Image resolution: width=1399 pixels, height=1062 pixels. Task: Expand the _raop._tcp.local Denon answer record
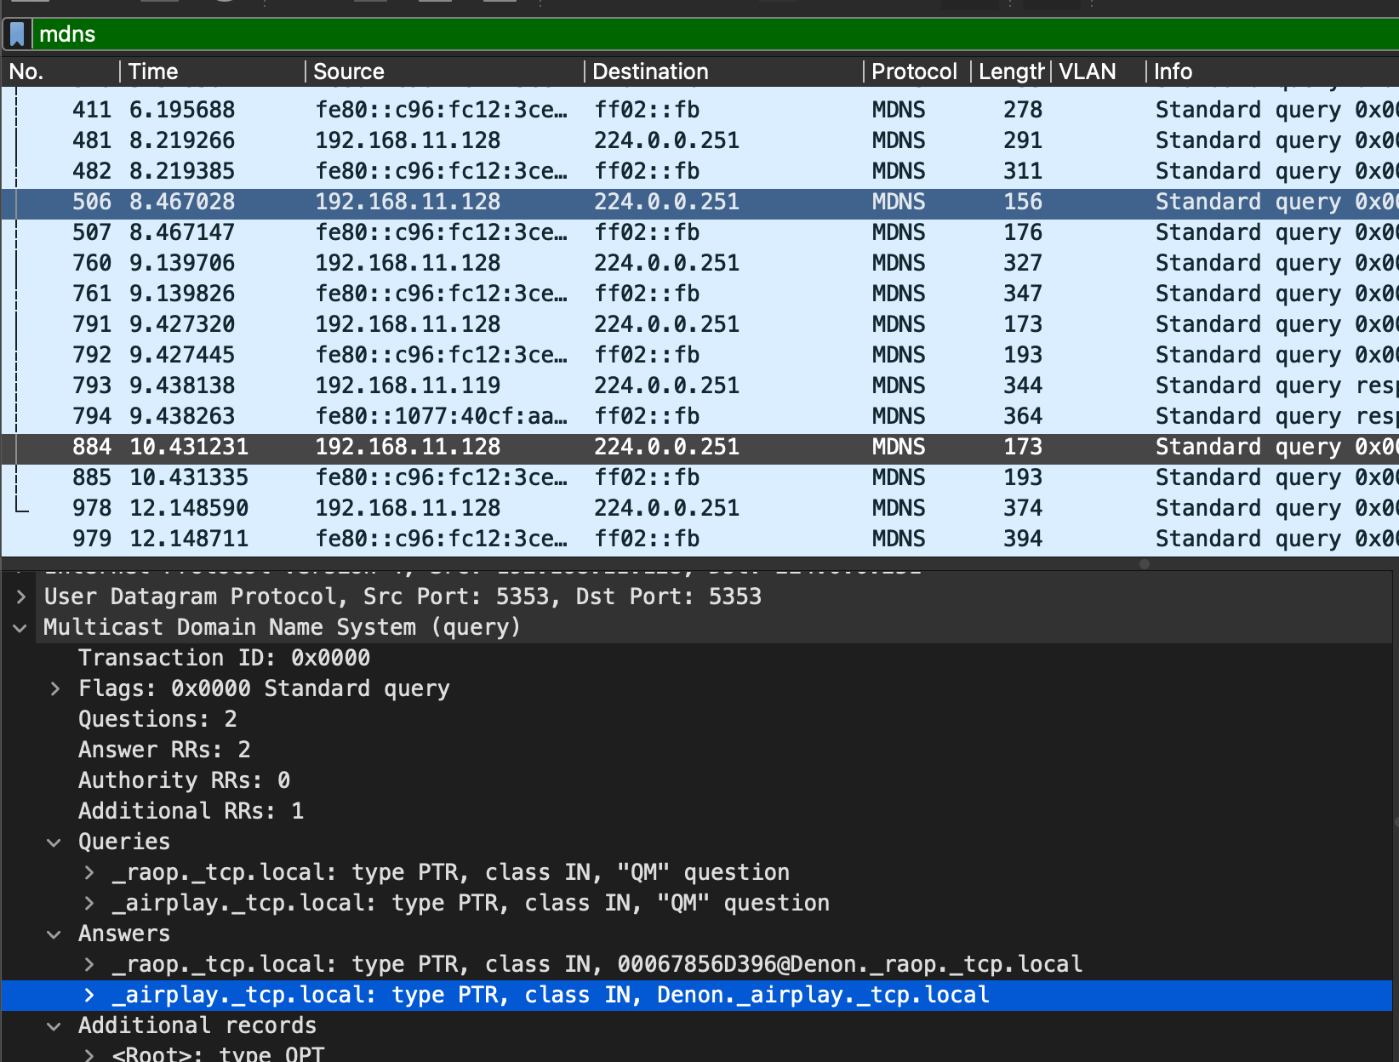click(89, 964)
